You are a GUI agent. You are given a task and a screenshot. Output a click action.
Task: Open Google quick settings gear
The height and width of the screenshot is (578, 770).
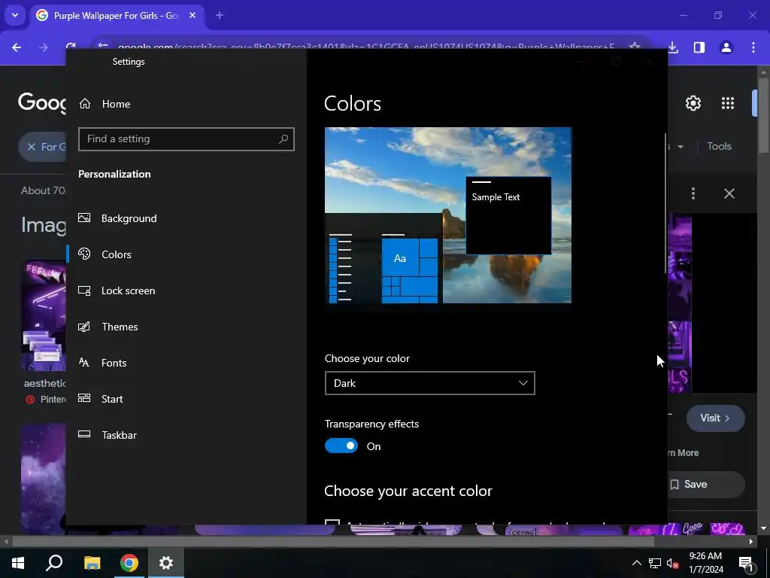click(x=693, y=103)
